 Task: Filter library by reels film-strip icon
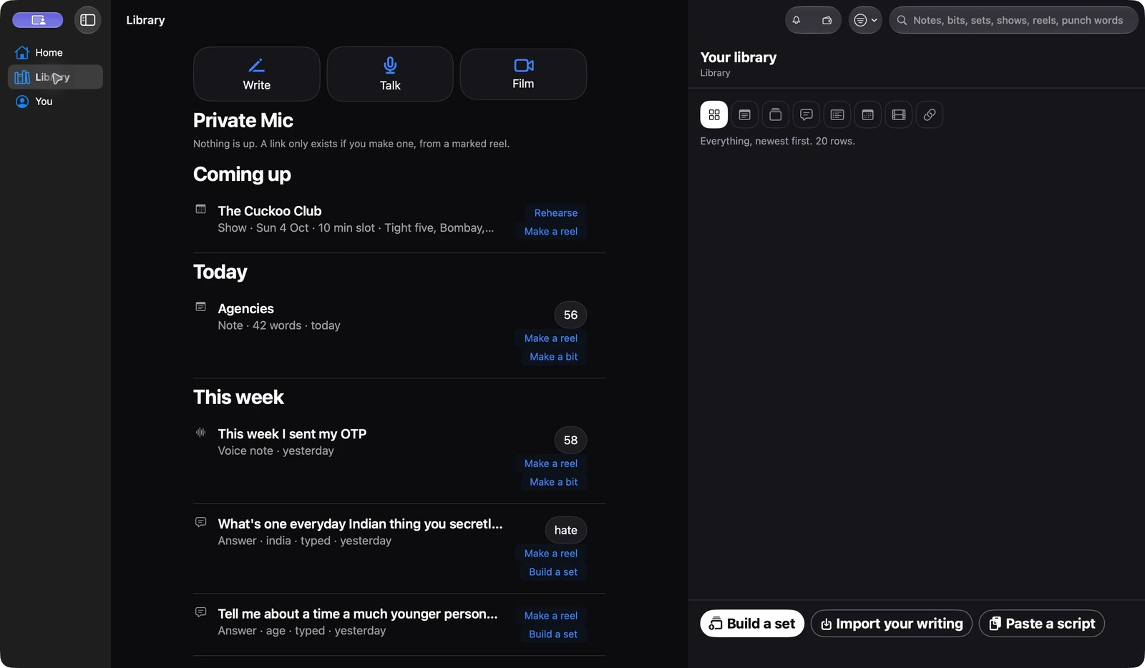coord(898,114)
